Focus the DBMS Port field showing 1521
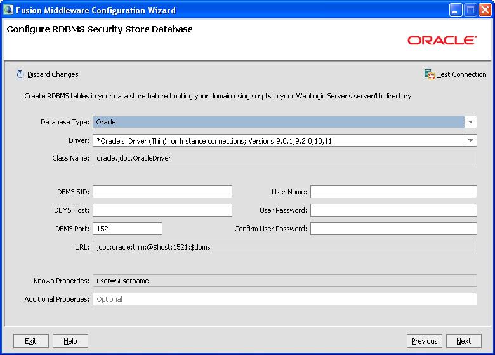This screenshot has width=495, height=355. pos(128,229)
